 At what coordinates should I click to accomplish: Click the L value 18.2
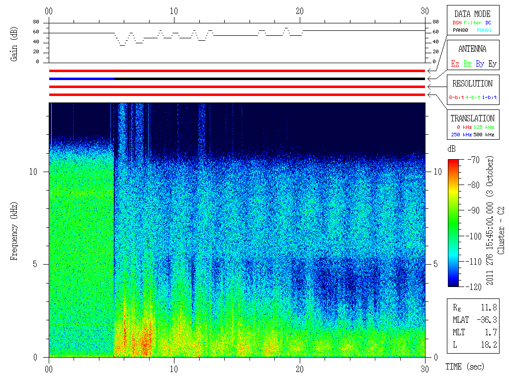(x=489, y=345)
